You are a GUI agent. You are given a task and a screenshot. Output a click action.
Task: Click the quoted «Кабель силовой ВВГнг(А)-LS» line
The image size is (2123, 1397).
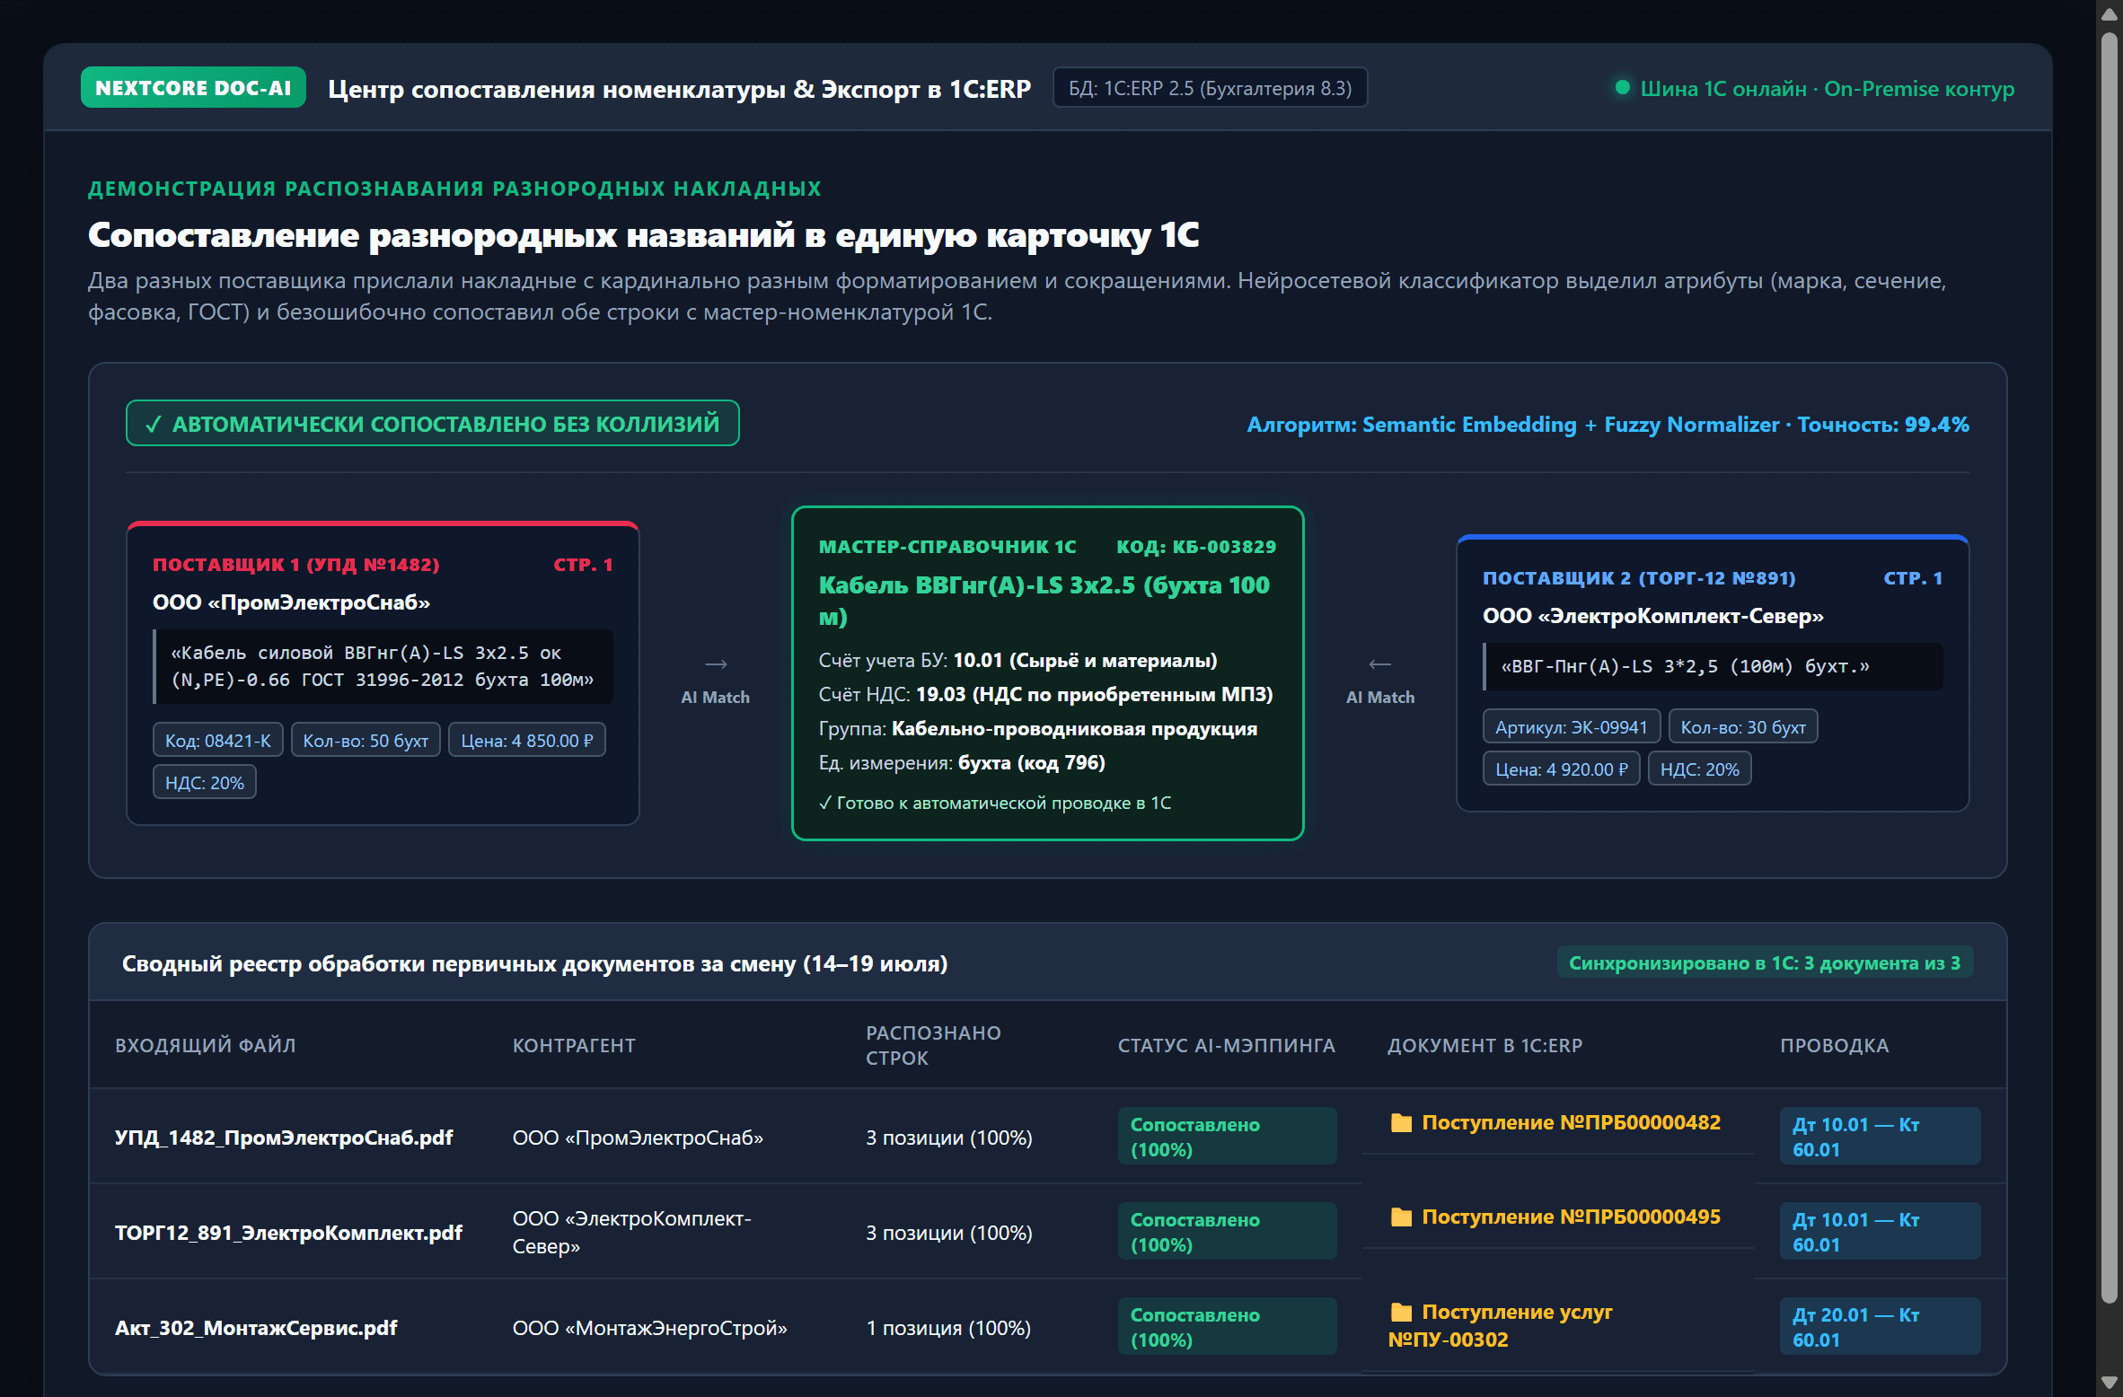pos(383,666)
